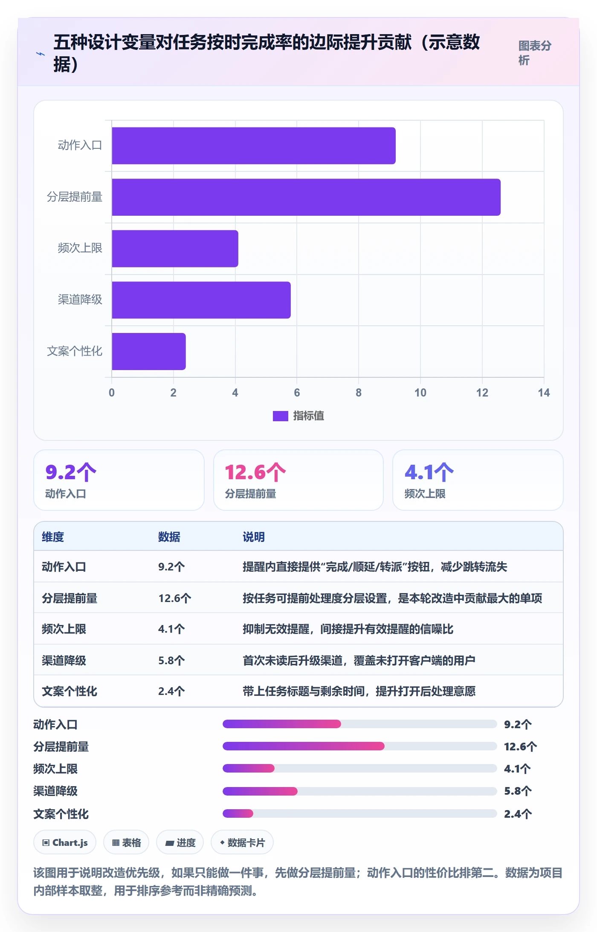Click the 维度 column header
The height and width of the screenshot is (932, 597).
click(53, 537)
